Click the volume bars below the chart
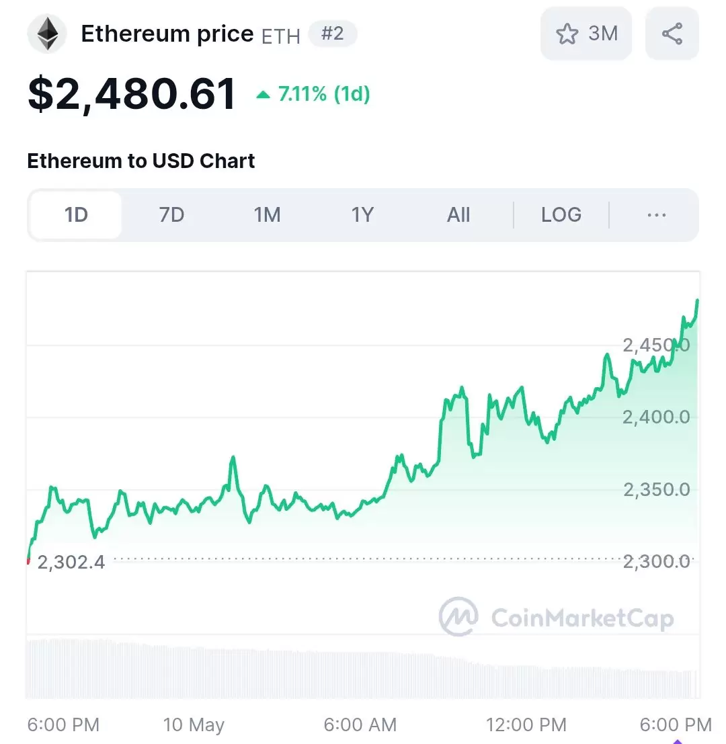726x744 pixels. tap(362, 669)
